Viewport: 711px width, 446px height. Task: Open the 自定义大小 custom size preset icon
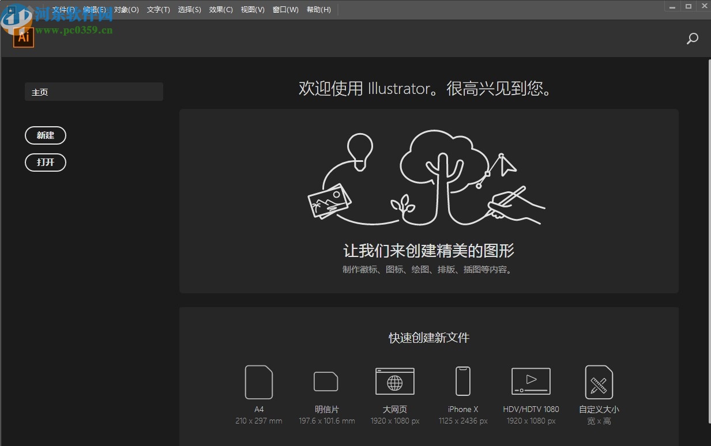pos(599,382)
